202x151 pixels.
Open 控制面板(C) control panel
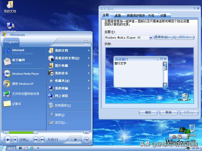point(69,105)
